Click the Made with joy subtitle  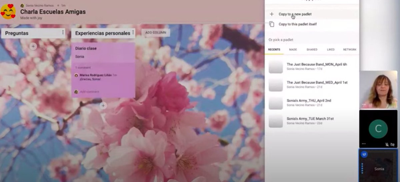pyautogui.click(x=31, y=18)
